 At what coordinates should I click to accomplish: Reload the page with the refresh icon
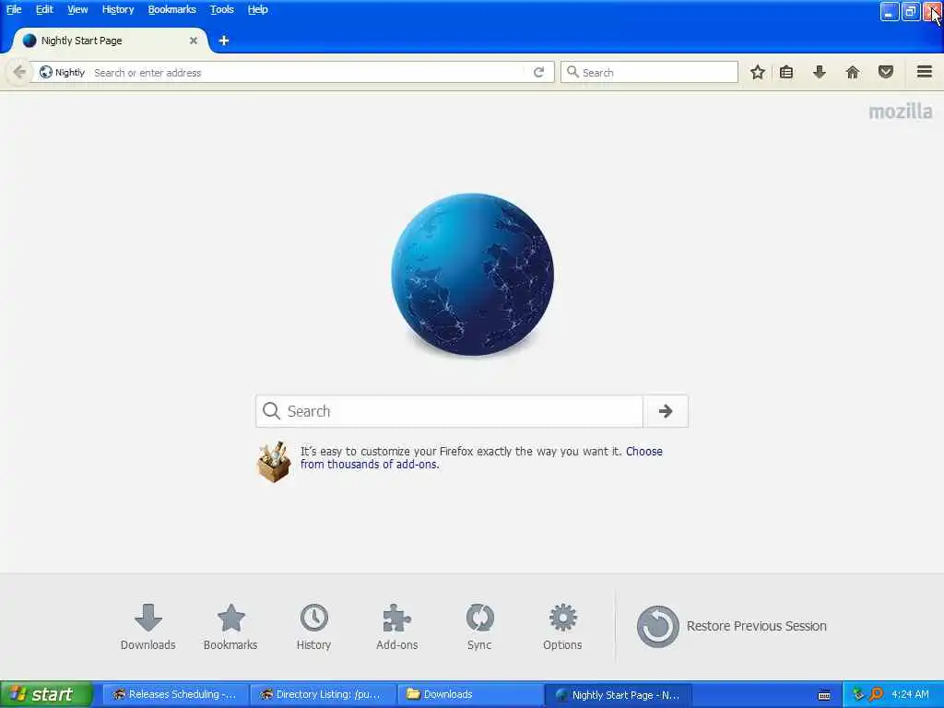tap(538, 72)
